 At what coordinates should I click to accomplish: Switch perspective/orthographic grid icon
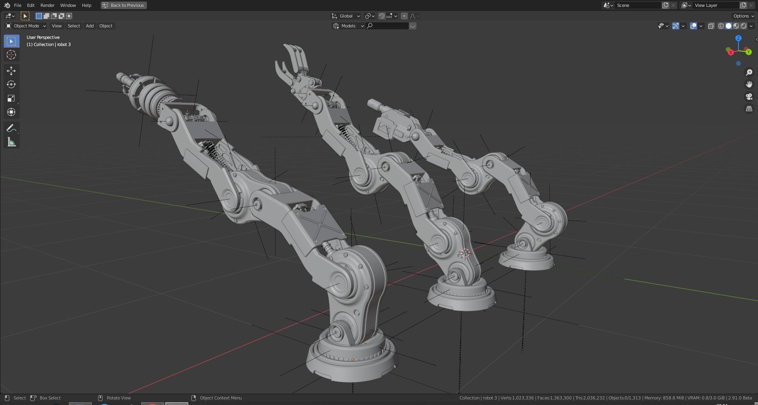click(749, 109)
